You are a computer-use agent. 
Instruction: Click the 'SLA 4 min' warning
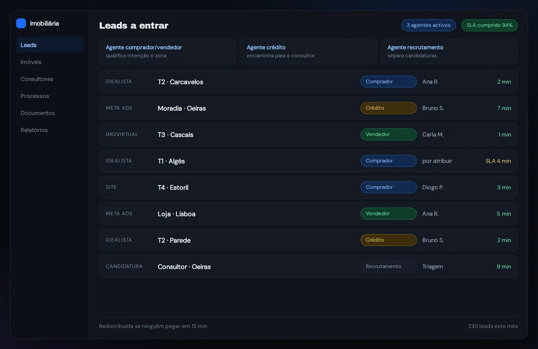(x=498, y=161)
